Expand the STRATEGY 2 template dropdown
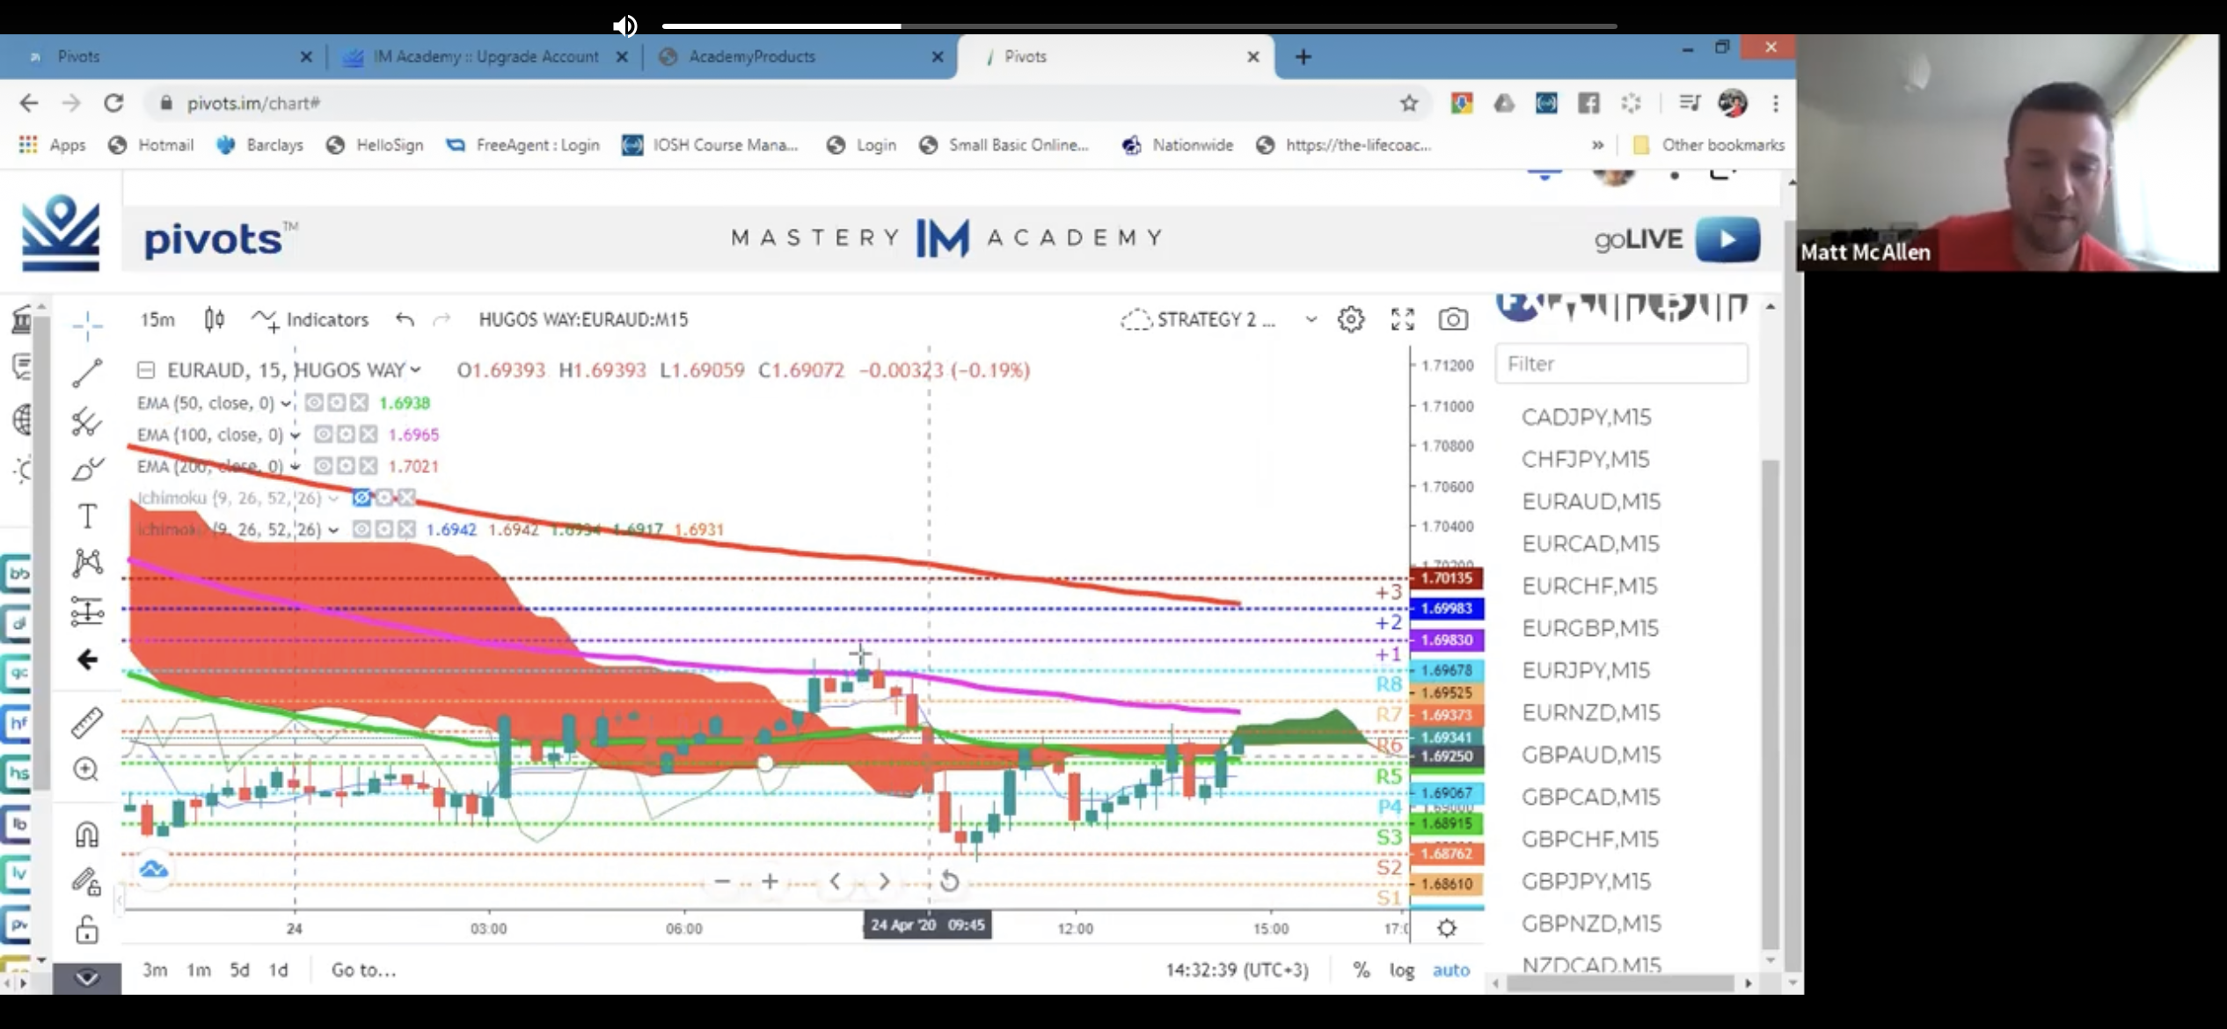The height and width of the screenshot is (1029, 2227). click(1311, 319)
